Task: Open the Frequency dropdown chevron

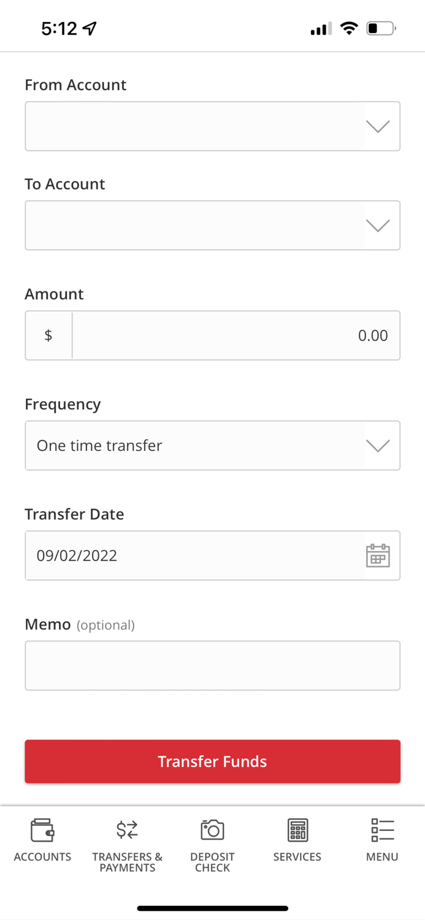Action: pos(378,446)
